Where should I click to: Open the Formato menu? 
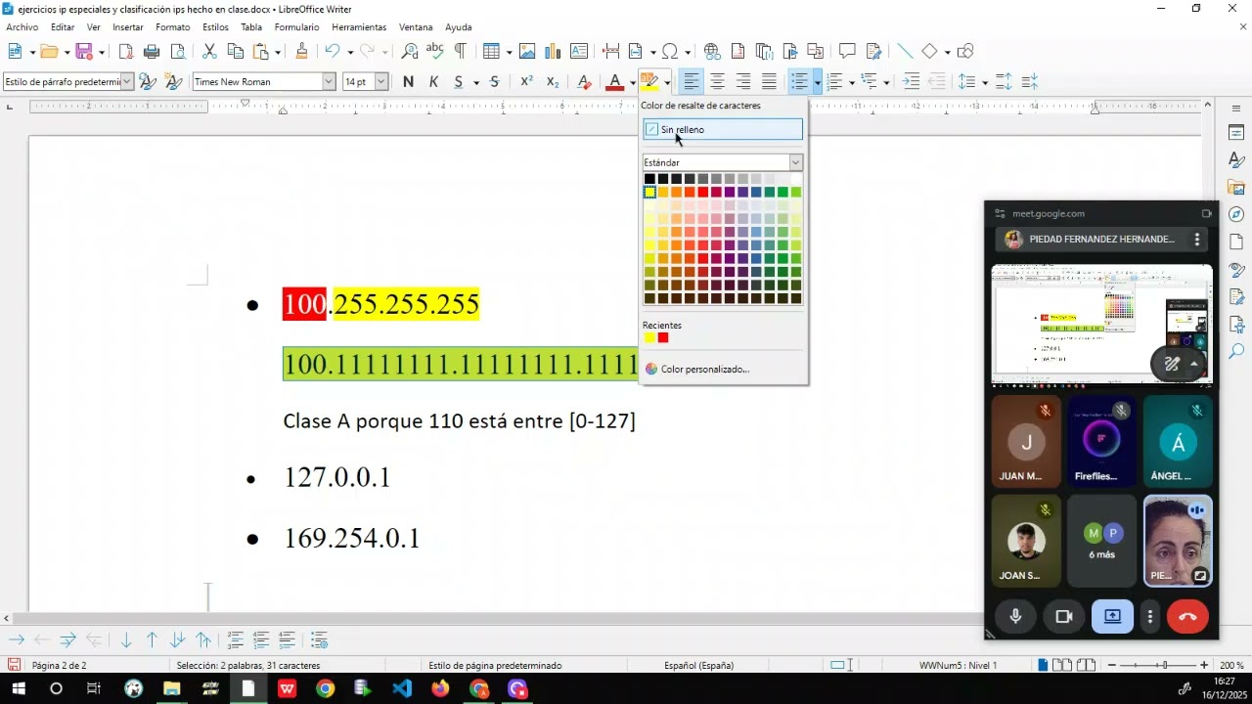click(173, 27)
